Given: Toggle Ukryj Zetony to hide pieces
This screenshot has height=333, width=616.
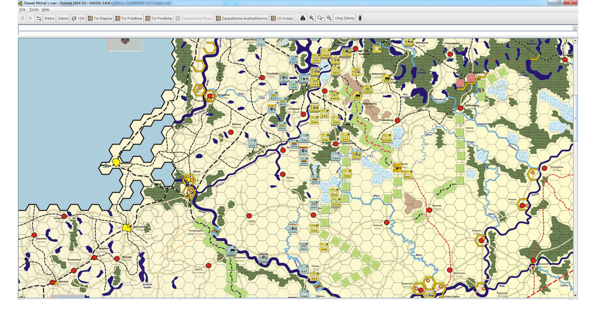Looking at the screenshot, I should [x=345, y=18].
